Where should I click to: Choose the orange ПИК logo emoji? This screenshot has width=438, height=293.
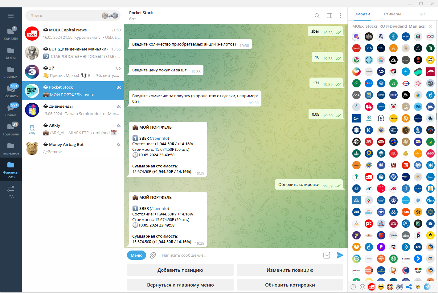(x=406, y=212)
